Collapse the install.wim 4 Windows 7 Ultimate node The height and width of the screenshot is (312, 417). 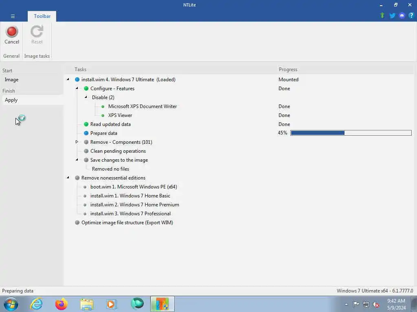point(68,79)
